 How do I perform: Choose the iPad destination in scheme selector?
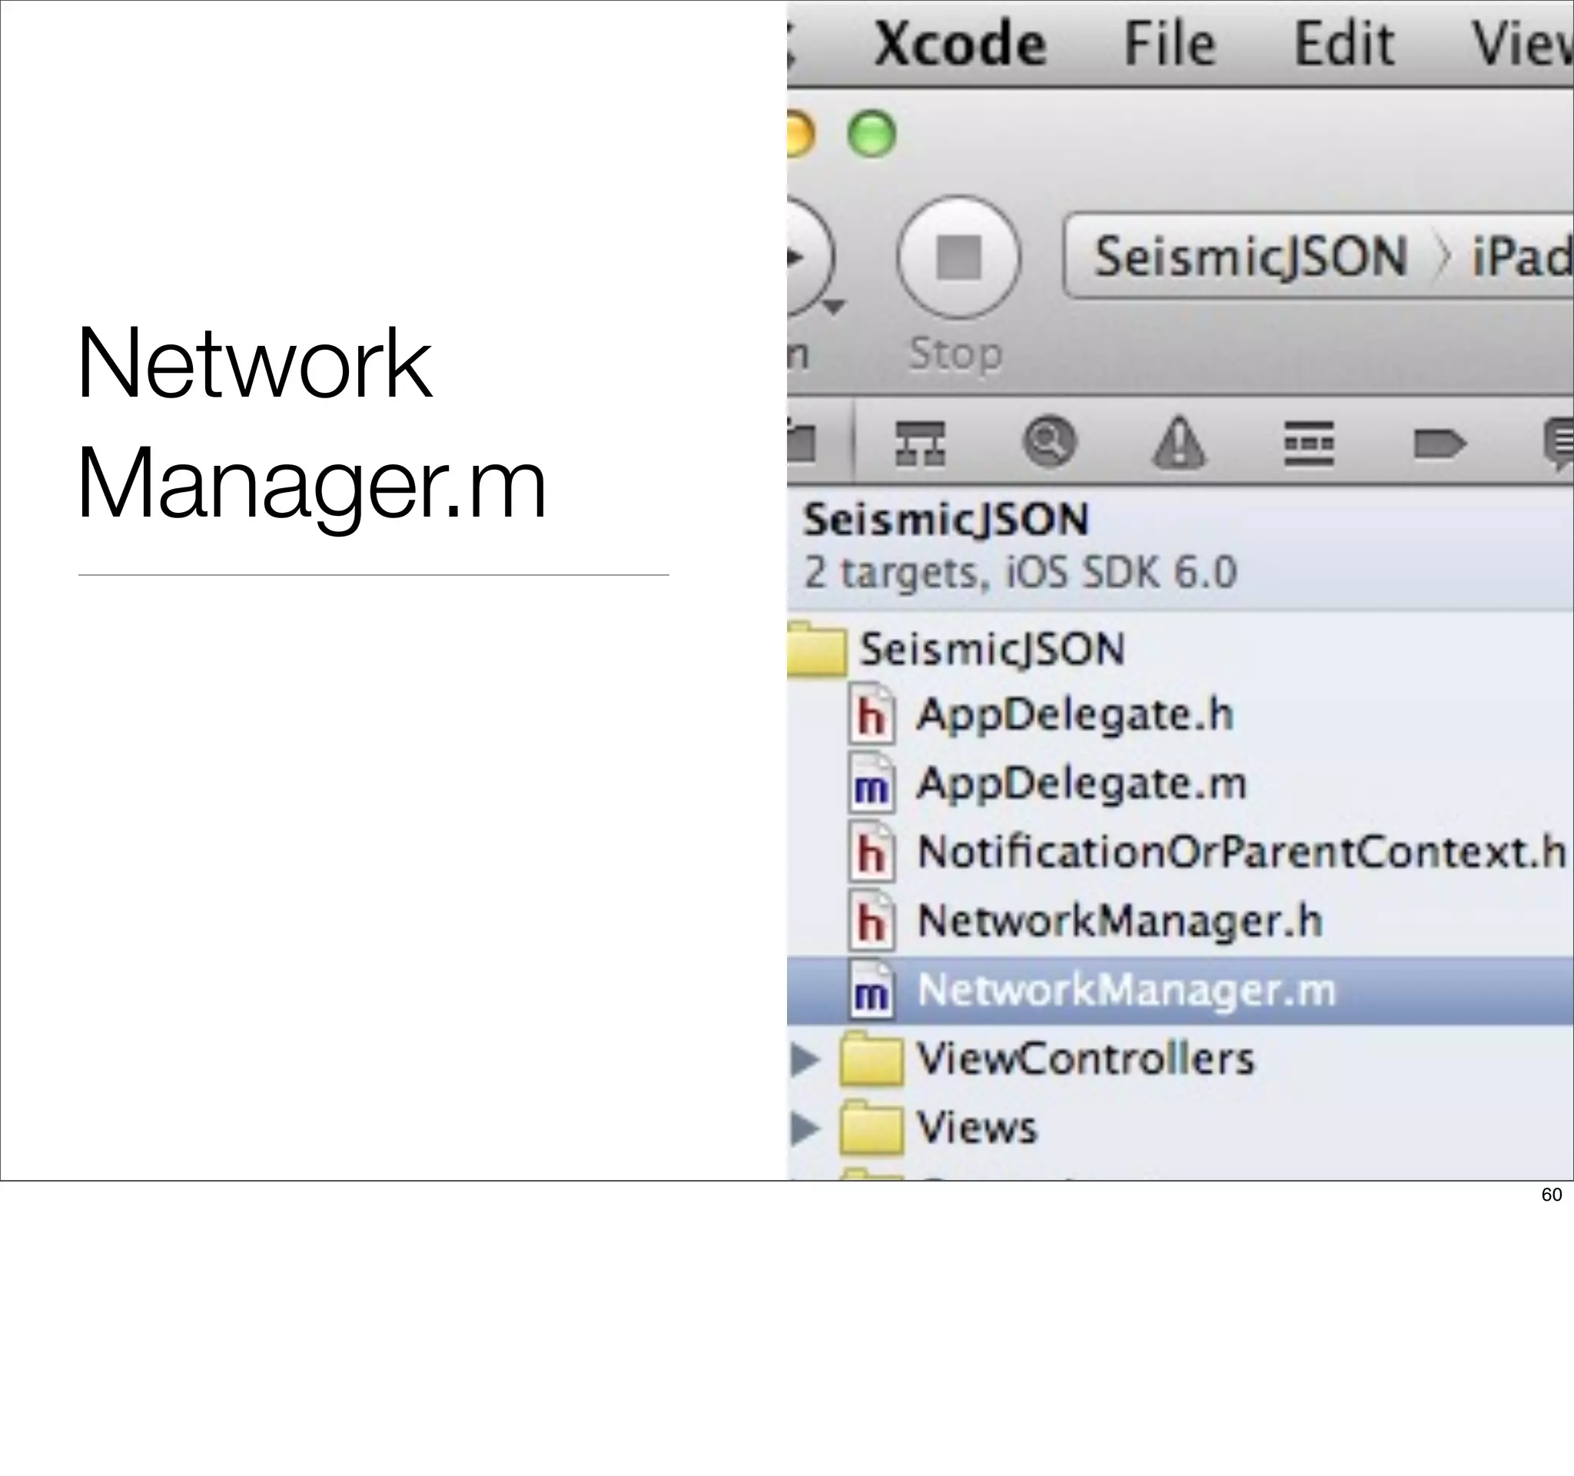point(1522,258)
